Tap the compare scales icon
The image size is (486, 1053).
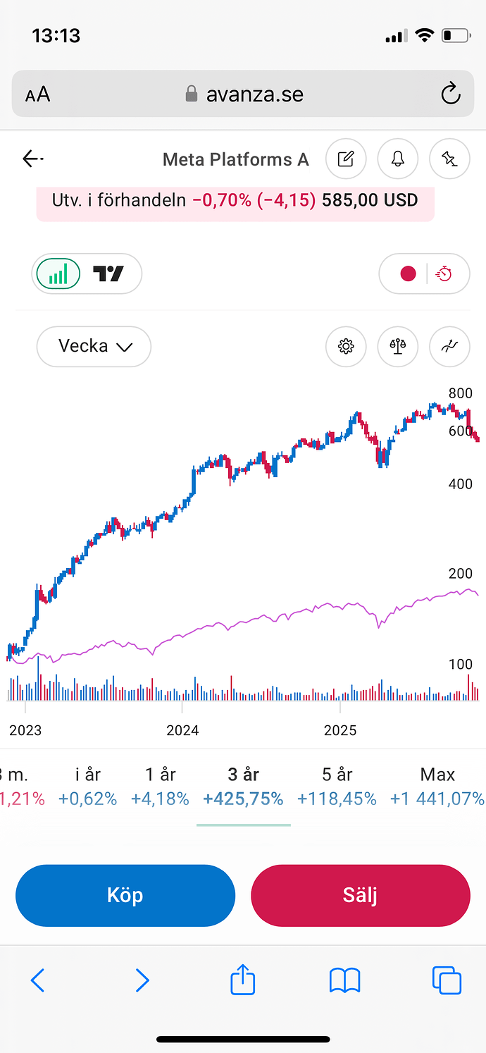point(398,346)
